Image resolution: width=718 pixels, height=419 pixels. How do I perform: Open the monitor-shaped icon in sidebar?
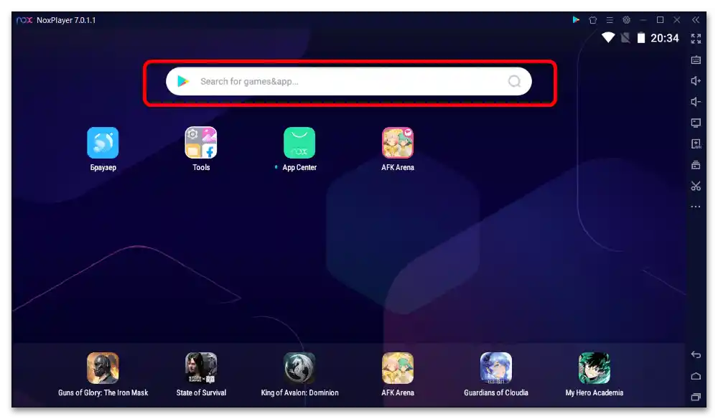(696, 123)
